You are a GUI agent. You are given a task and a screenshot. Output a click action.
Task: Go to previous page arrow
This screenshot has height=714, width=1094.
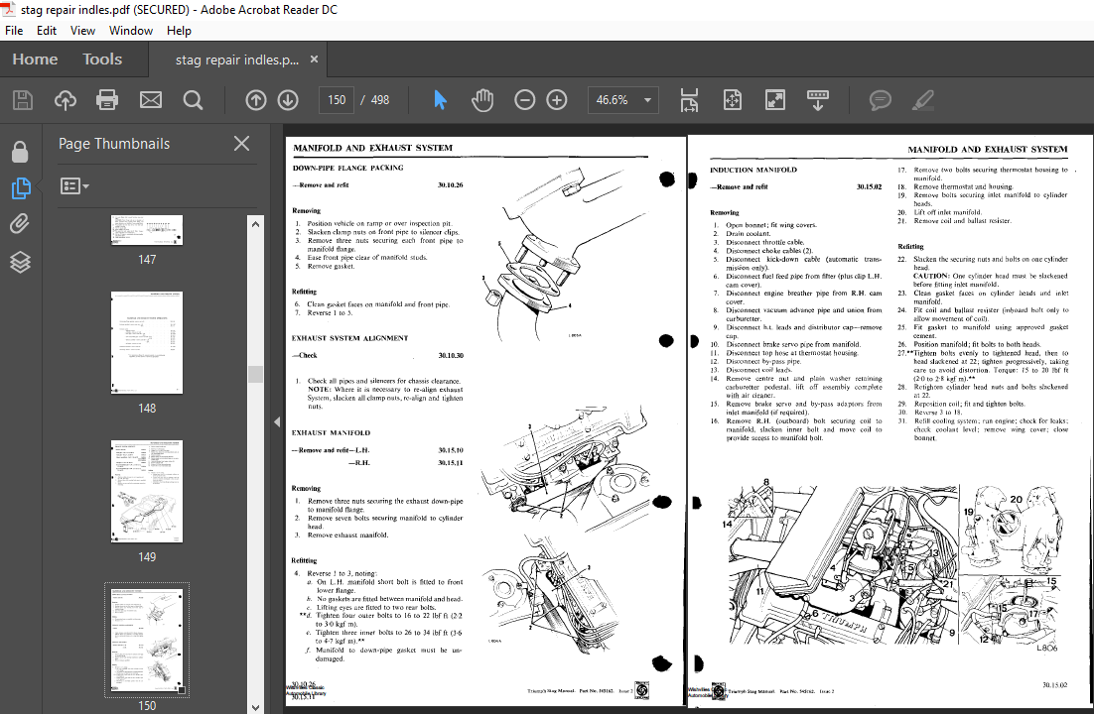coord(256,100)
